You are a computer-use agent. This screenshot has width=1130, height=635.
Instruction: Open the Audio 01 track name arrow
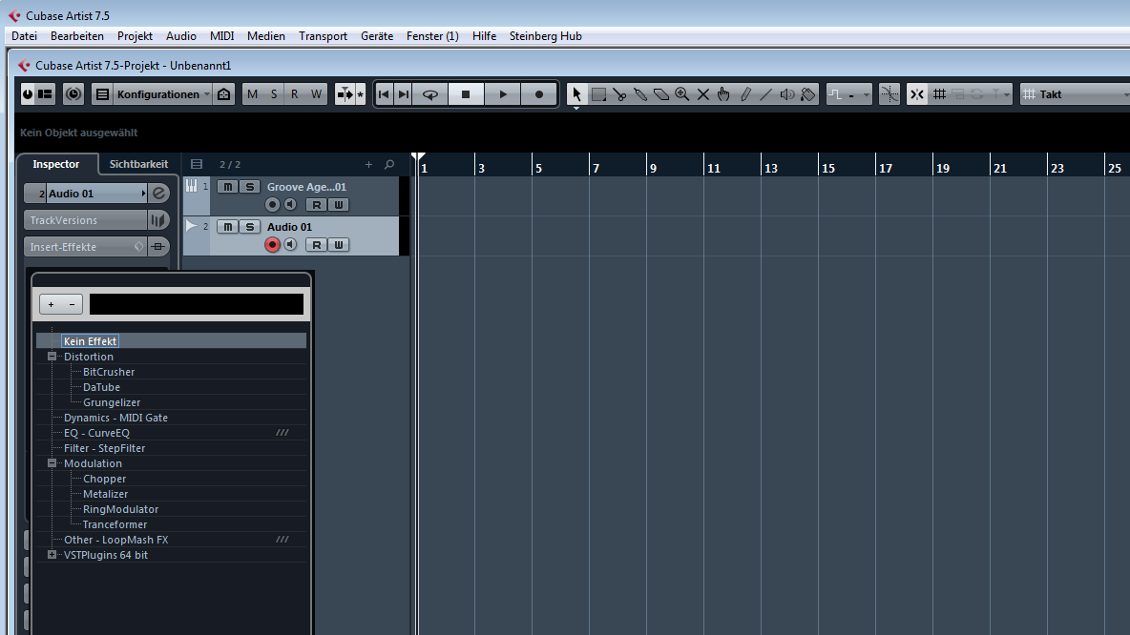(143, 193)
